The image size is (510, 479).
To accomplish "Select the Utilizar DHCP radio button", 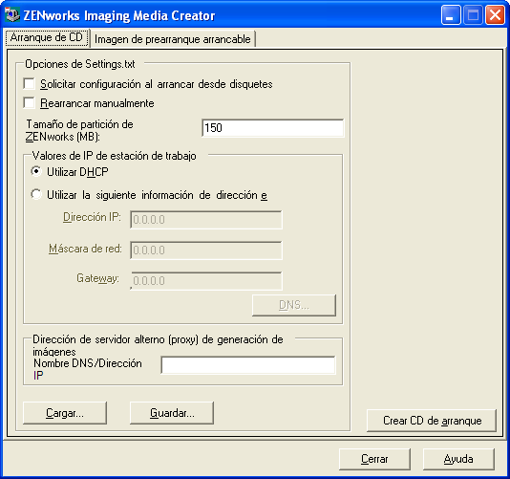I will [x=36, y=171].
